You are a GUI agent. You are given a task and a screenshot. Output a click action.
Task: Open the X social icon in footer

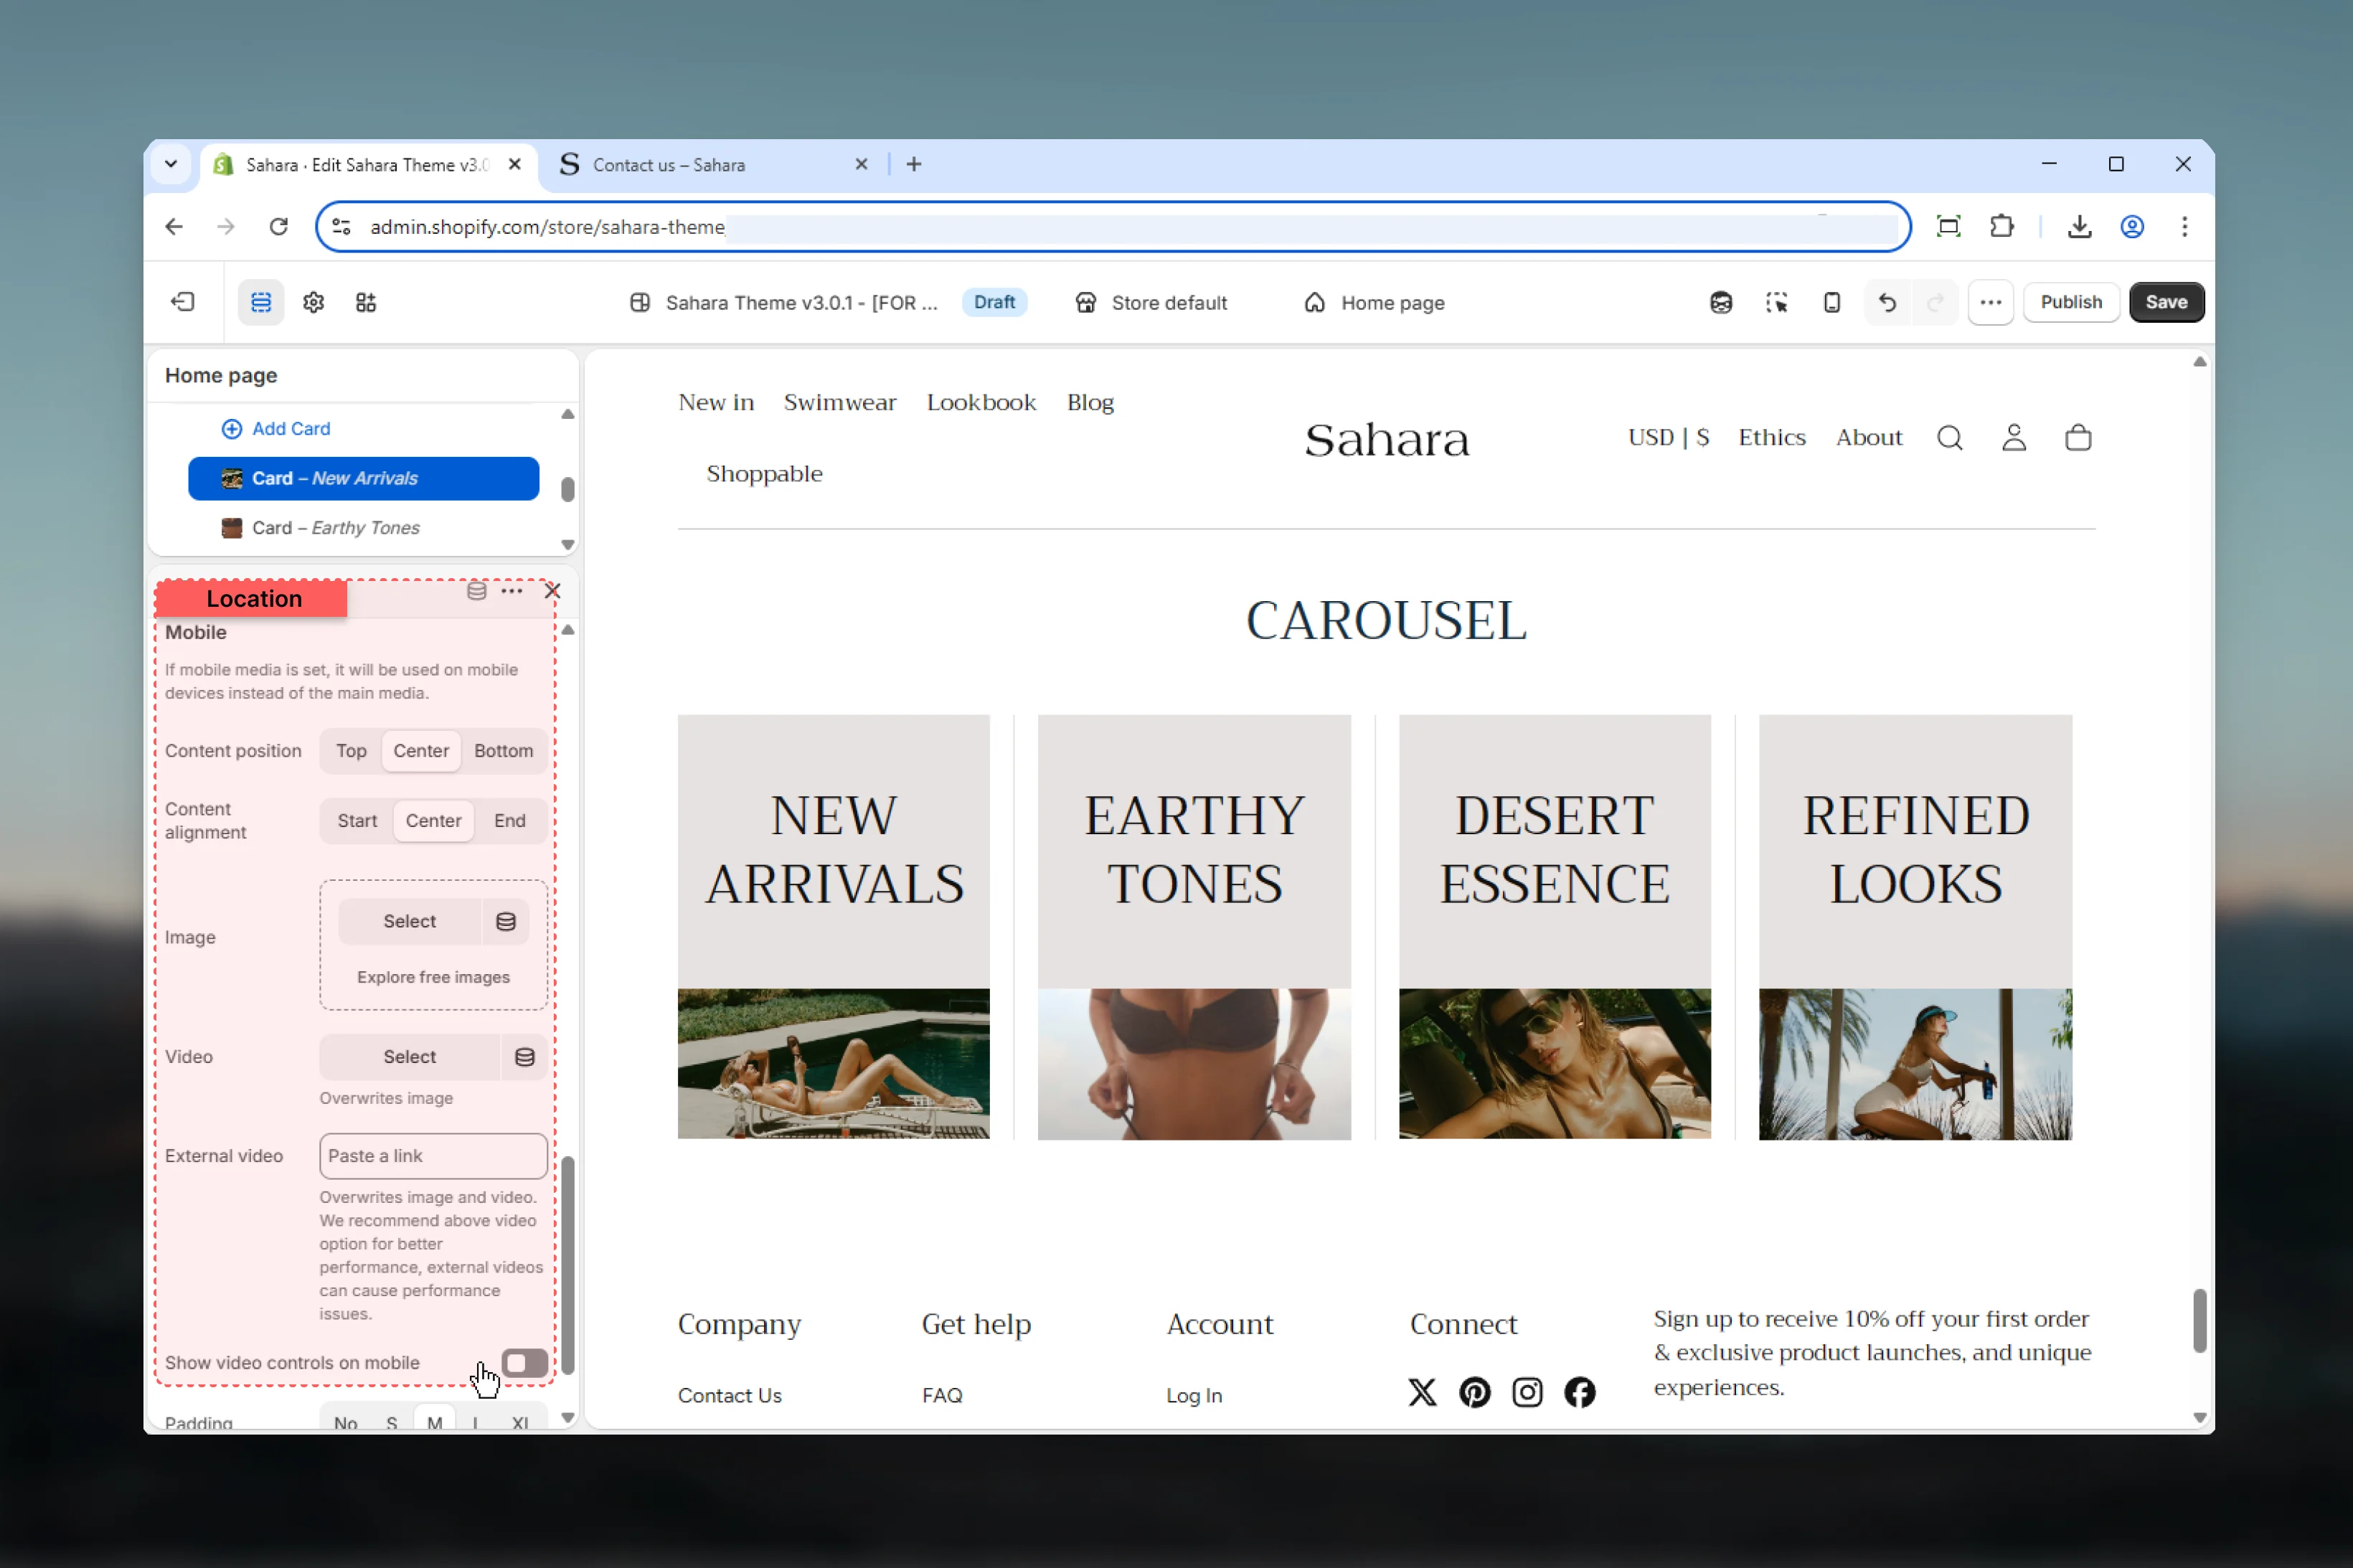(1422, 1392)
